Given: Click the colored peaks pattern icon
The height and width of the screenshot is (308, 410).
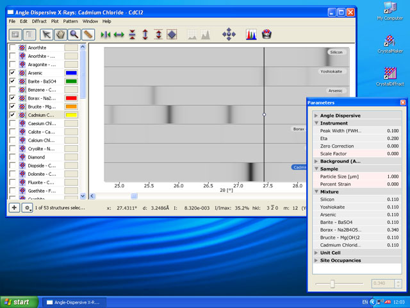Looking at the screenshot, I should tap(251, 35).
